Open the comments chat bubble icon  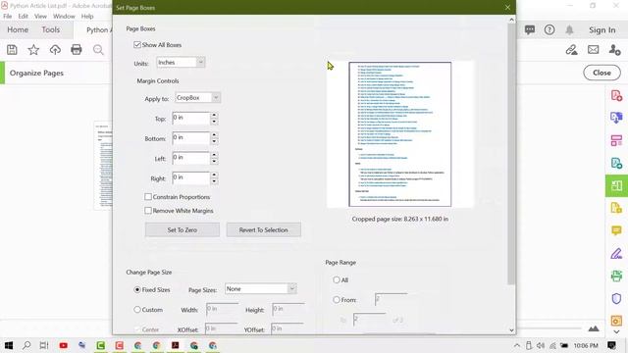tap(530, 30)
